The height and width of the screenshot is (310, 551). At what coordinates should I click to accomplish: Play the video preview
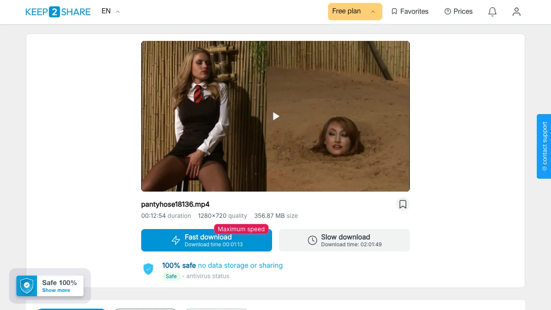click(275, 116)
